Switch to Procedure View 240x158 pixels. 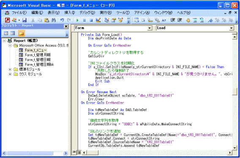(74, 152)
